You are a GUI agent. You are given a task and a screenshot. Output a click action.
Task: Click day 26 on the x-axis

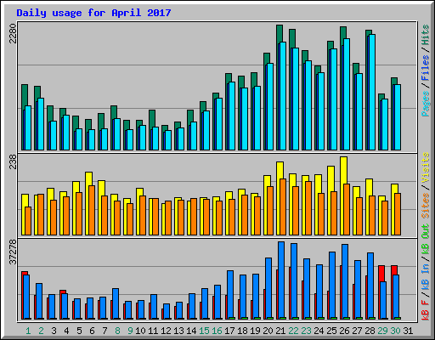(344, 331)
